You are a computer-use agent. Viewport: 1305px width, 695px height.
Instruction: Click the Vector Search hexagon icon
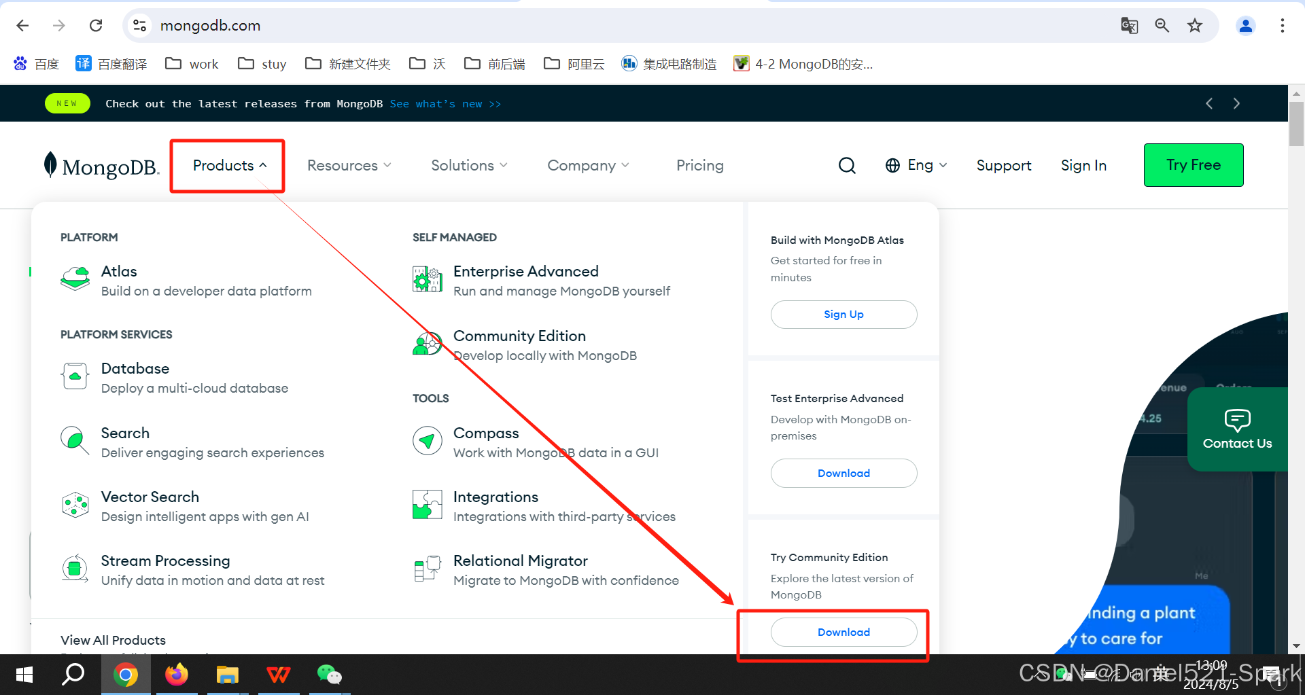pos(75,505)
